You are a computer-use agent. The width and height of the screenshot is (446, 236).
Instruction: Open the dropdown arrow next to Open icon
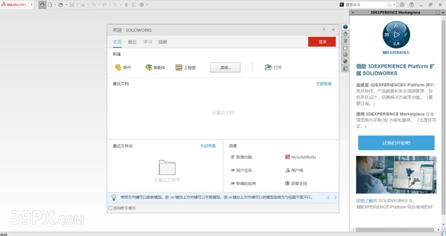66,5
